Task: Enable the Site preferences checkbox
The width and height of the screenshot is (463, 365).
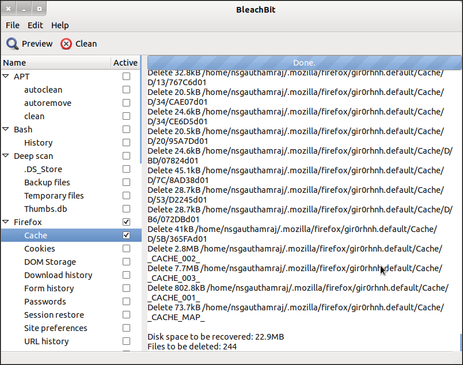Action: [x=126, y=328]
